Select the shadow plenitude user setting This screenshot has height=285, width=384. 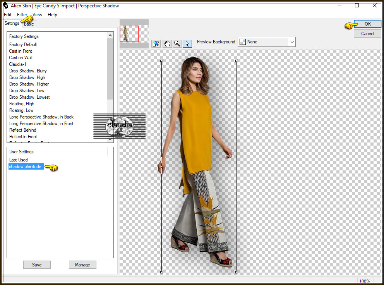25,167
